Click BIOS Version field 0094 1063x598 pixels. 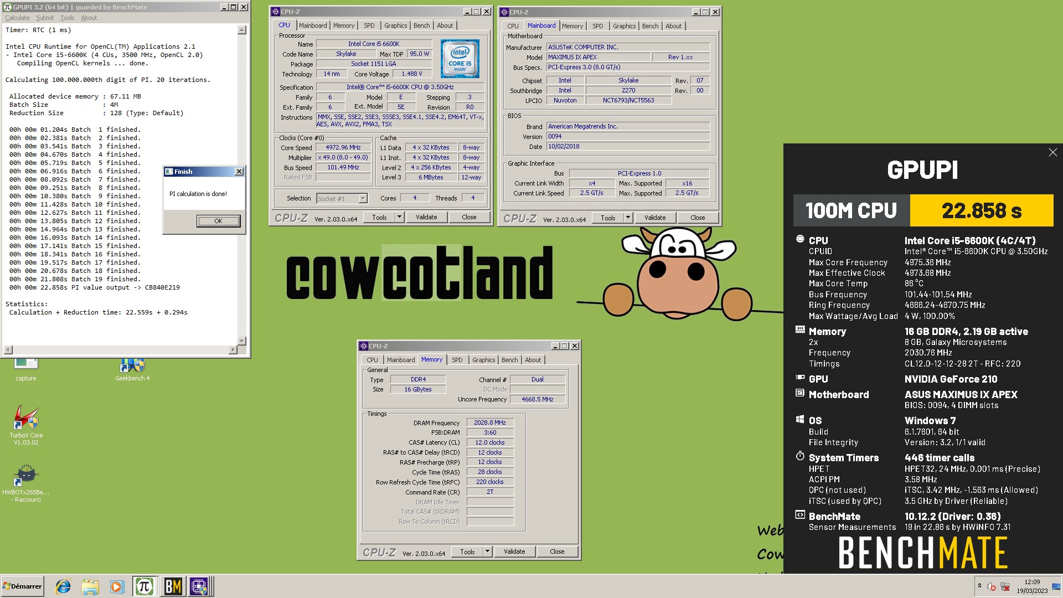(x=628, y=136)
